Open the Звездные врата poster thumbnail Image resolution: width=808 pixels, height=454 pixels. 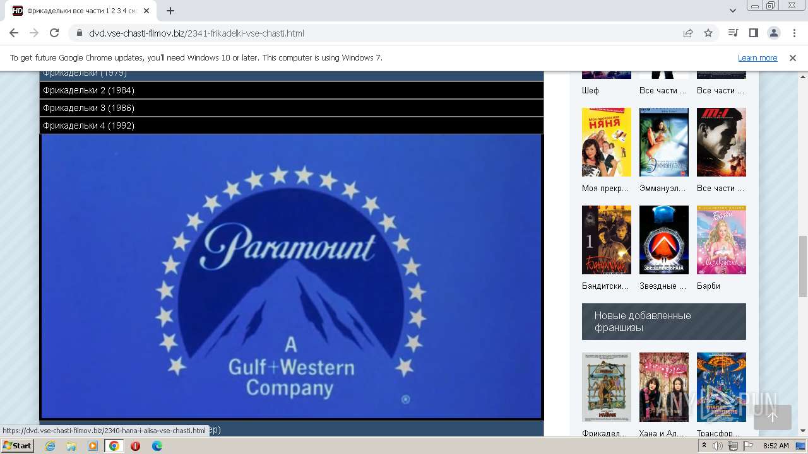click(x=664, y=240)
